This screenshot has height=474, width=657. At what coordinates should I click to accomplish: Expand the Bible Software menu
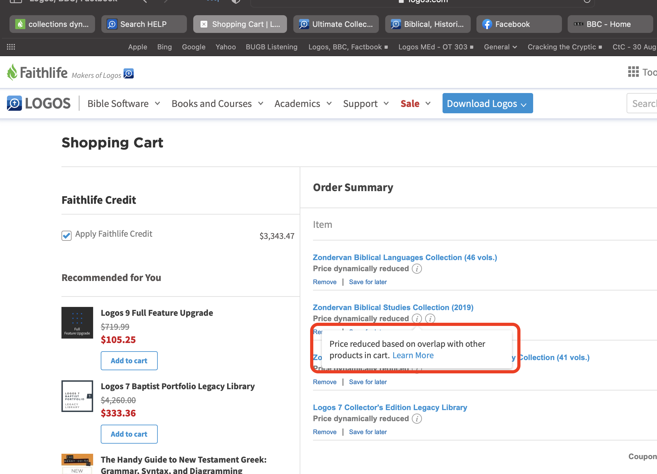coord(124,103)
